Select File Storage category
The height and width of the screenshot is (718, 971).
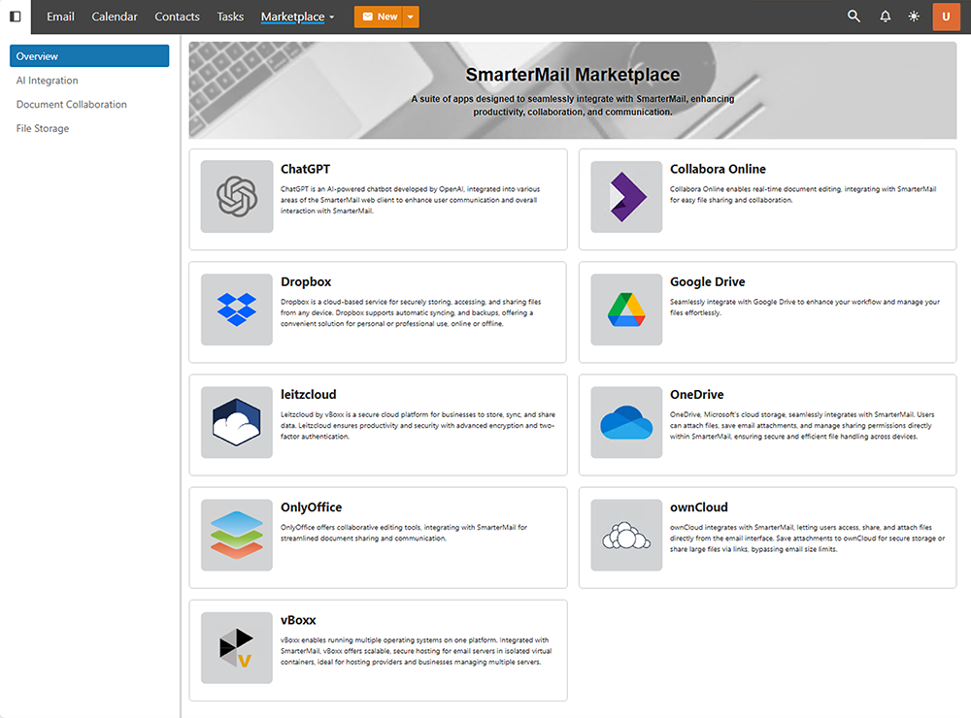coord(43,129)
